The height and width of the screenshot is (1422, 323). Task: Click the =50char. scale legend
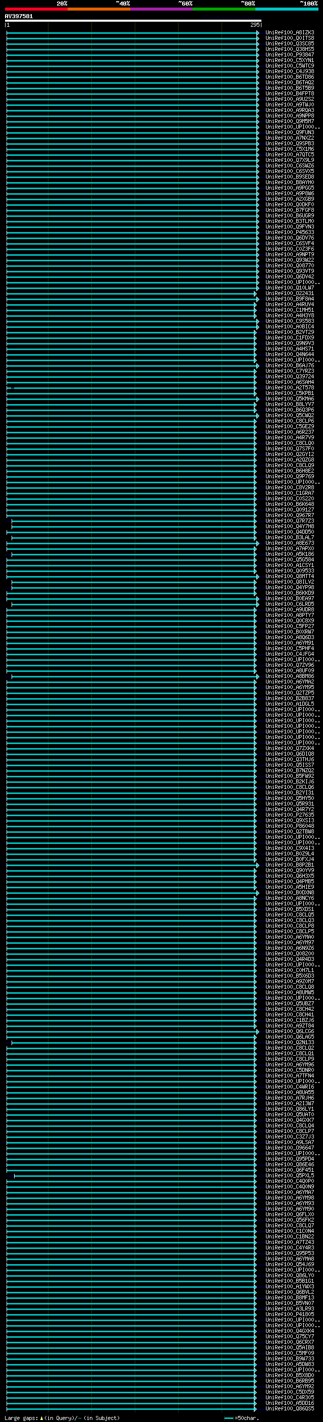pyautogui.click(x=242, y=1418)
